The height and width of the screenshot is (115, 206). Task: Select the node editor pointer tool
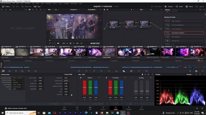[x=104, y=10]
